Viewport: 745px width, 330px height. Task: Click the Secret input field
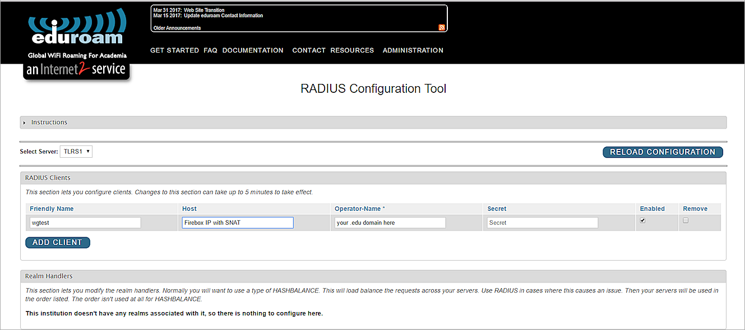[x=543, y=223]
